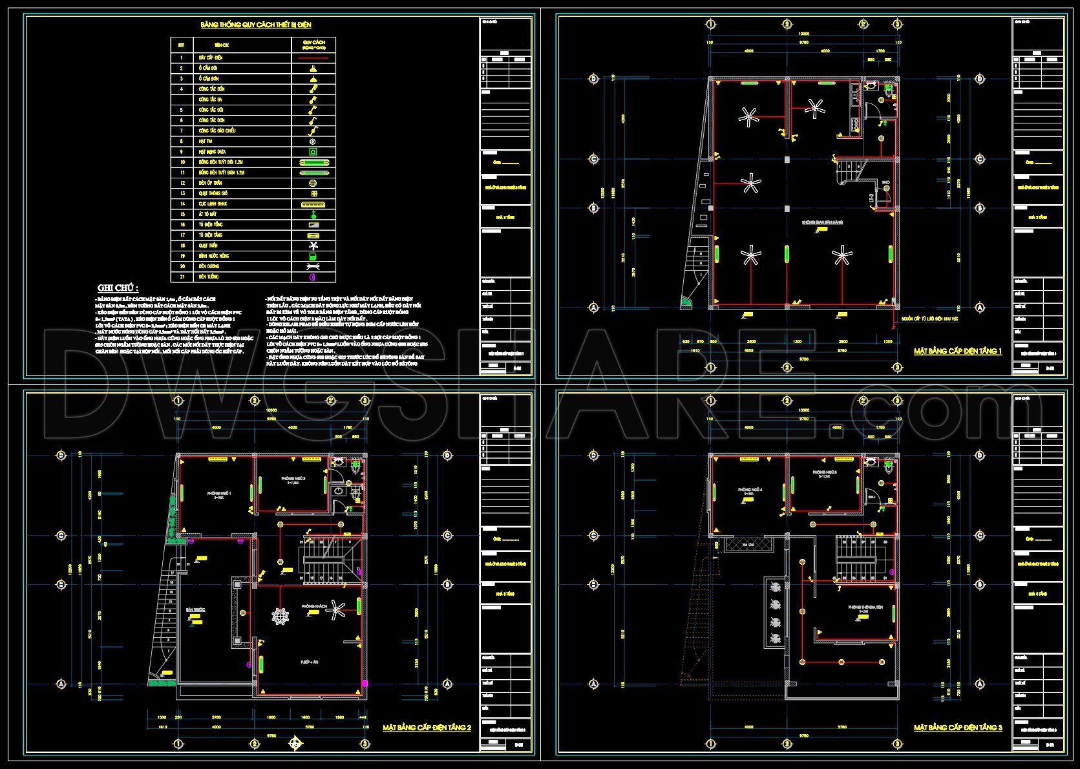Image resolution: width=1080 pixels, height=769 pixels.
Task: Select the red power cable line symbol in legend
Action: pyautogui.click(x=313, y=58)
